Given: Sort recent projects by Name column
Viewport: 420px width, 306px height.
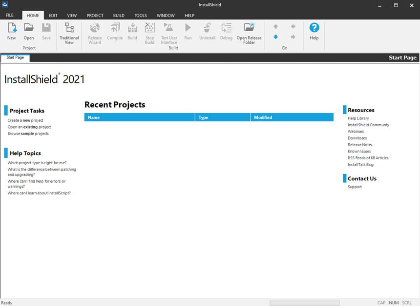Looking at the screenshot, I should click(x=140, y=117).
